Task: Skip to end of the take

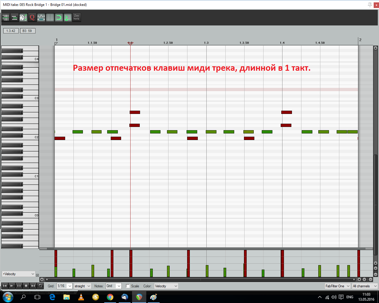Action: point(33,286)
